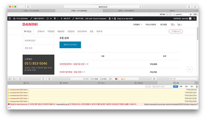The width and height of the screenshot is (206, 120).
Task: Focus the inspector 검색 search field
Action: [183, 79]
